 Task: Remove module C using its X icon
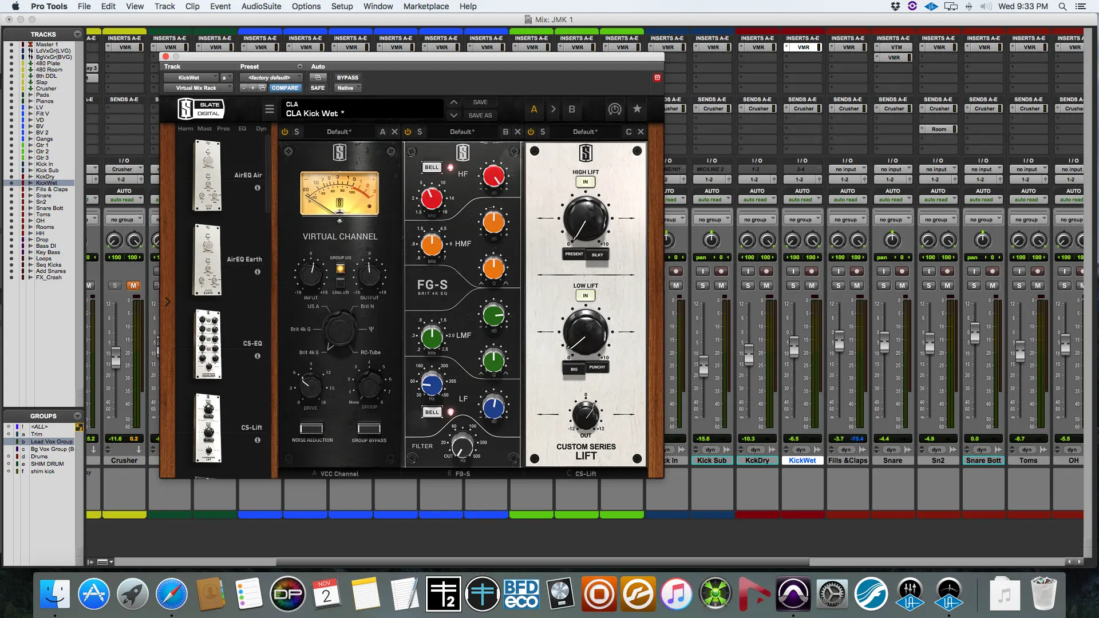[x=641, y=132]
